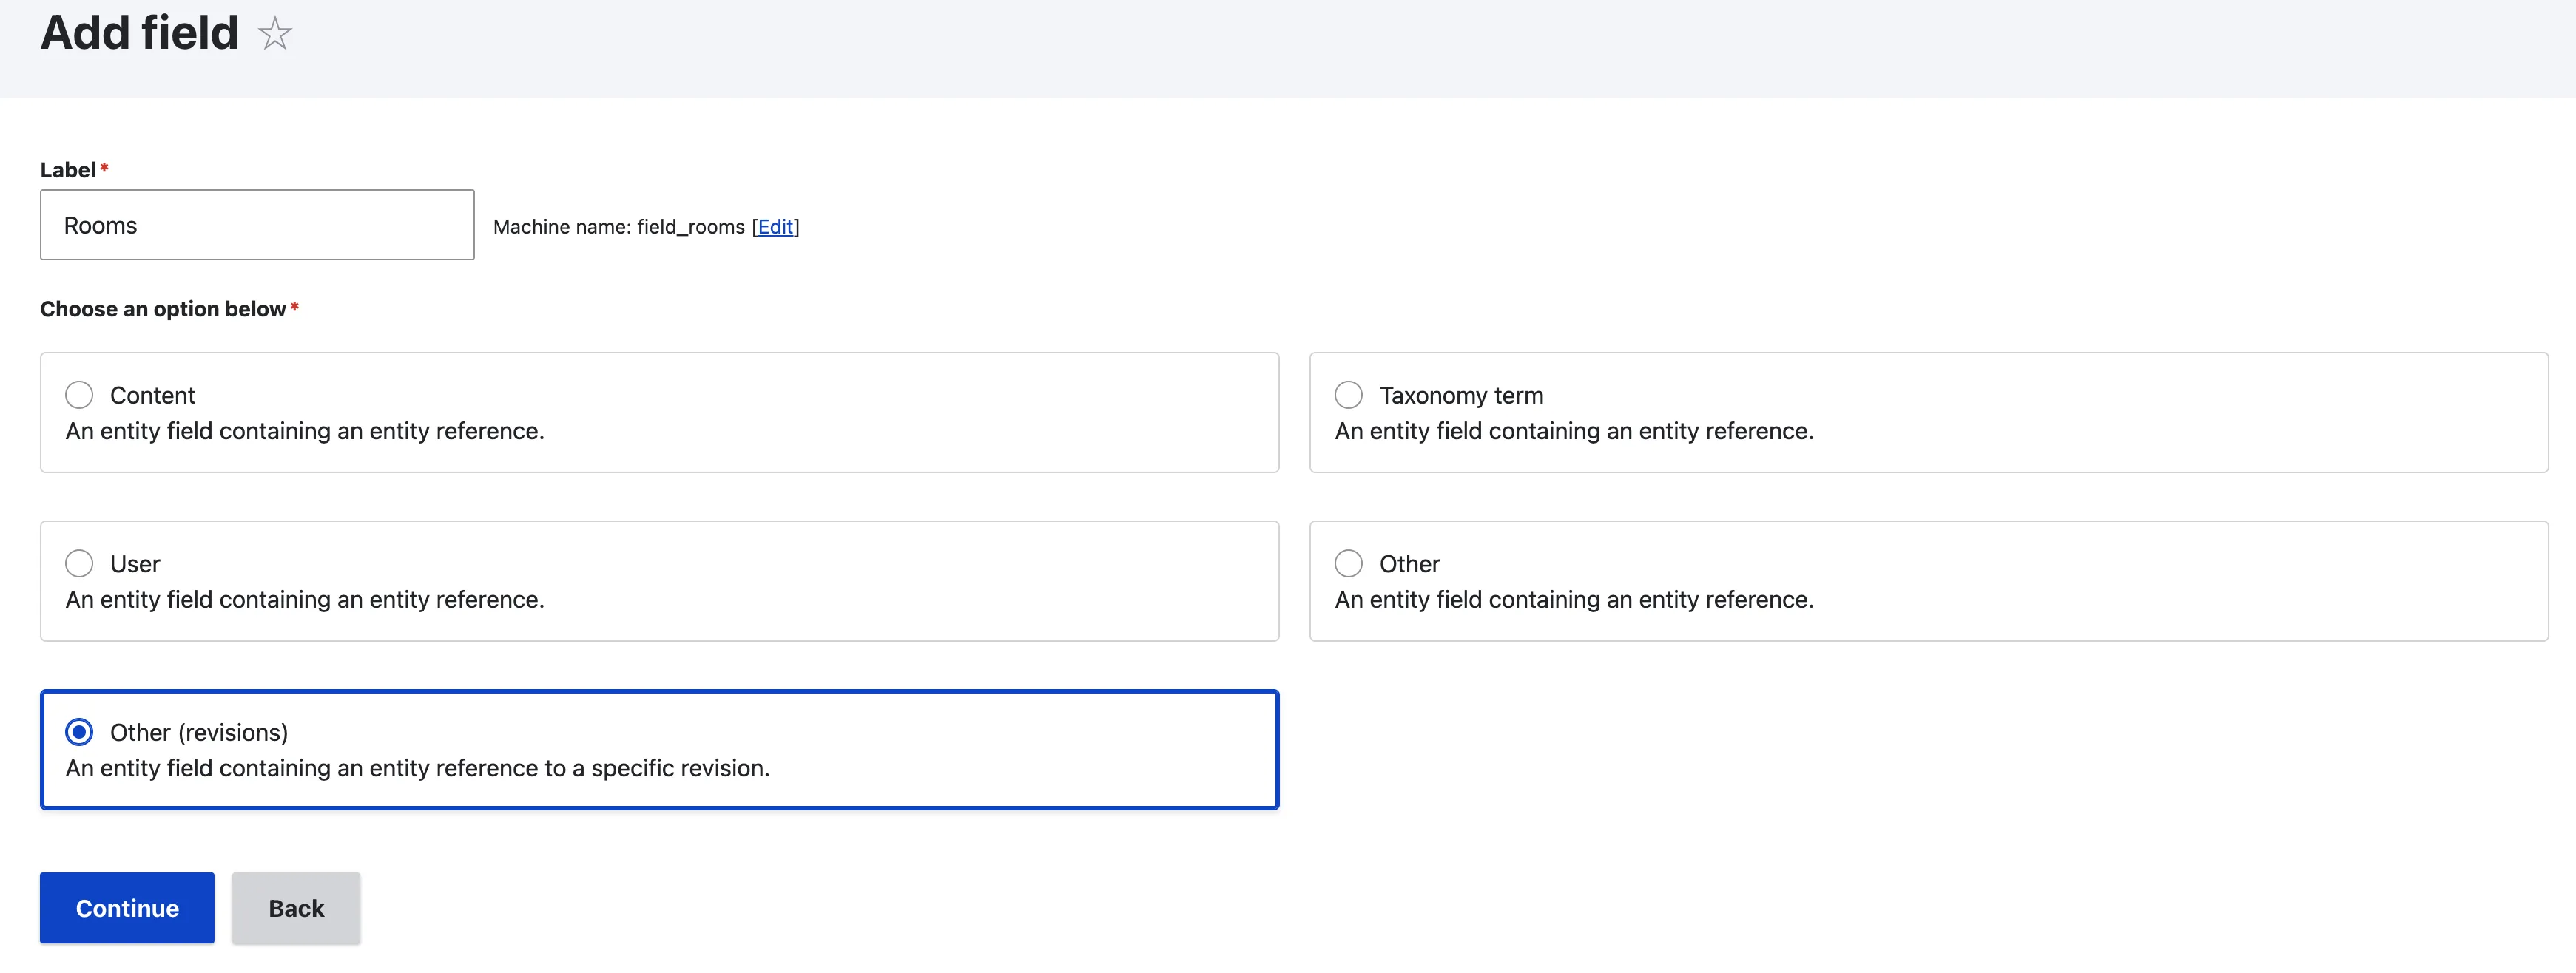Click the specific revision description text
The height and width of the screenshot is (973, 2576).
coord(417,768)
